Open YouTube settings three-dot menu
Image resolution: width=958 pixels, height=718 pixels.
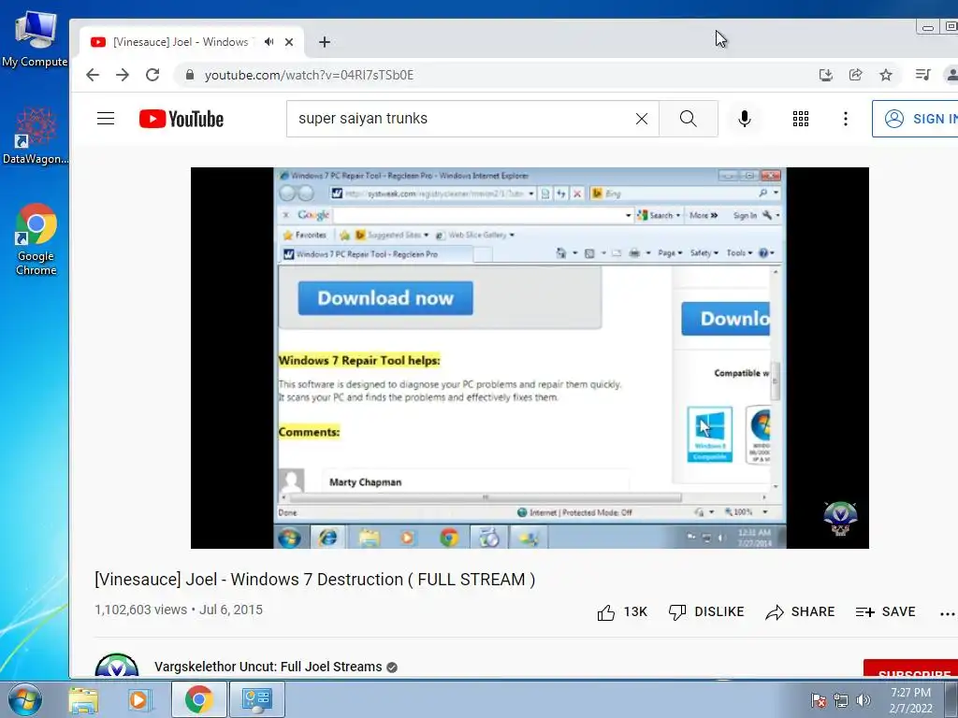(x=846, y=119)
